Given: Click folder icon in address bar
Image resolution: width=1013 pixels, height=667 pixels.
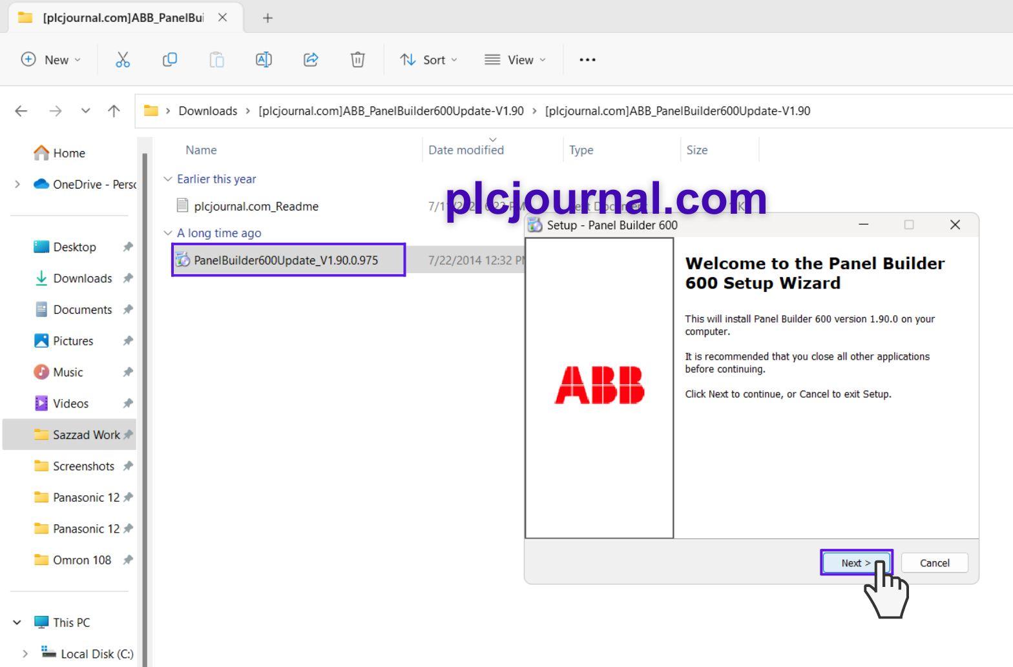Looking at the screenshot, I should (x=151, y=110).
